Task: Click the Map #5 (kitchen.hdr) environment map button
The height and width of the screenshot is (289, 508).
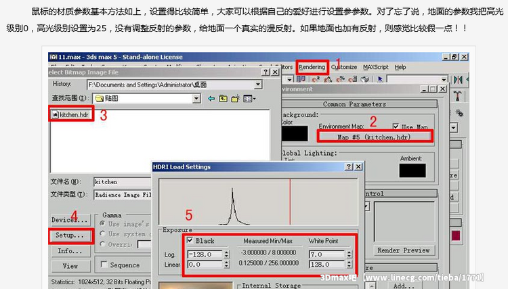Action: click(374, 137)
